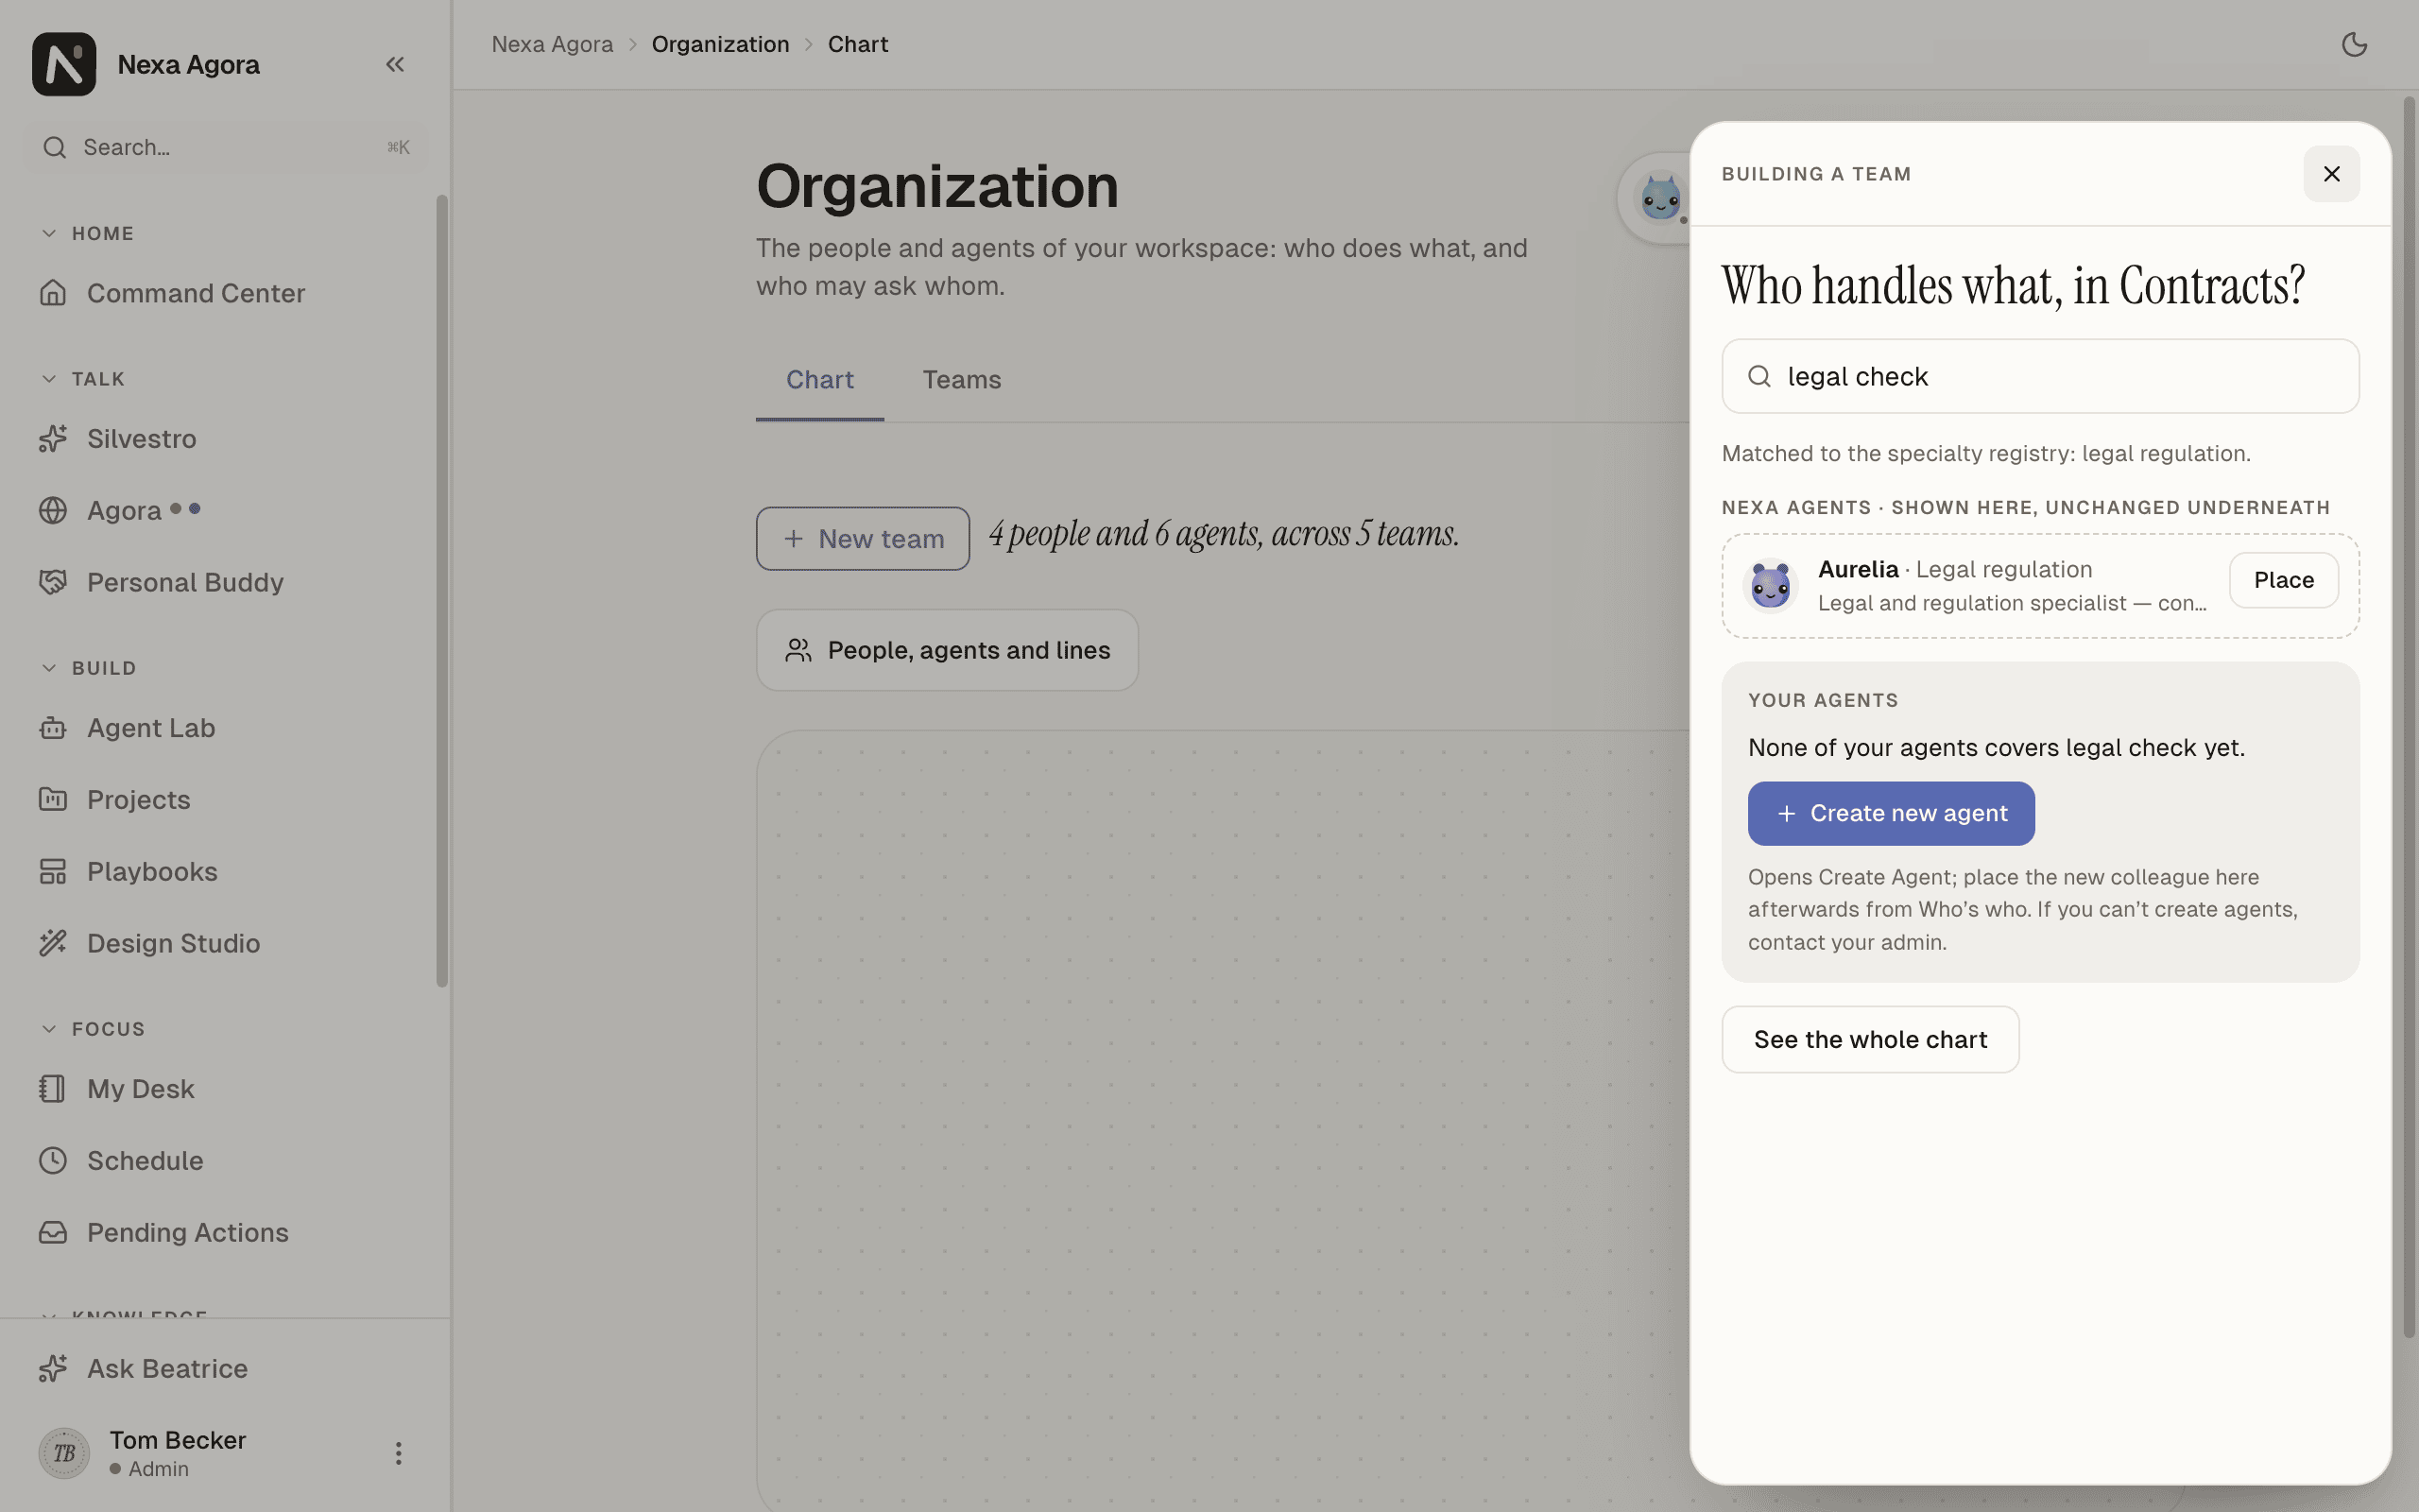Click the sidebar Search field

[226, 147]
